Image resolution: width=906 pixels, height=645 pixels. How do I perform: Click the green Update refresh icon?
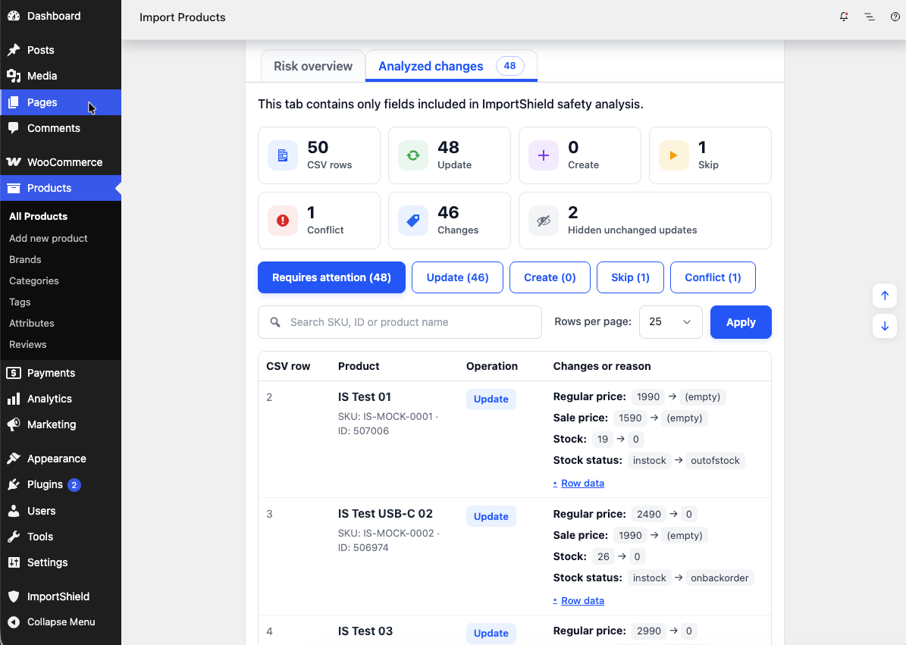[x=413, y=155]
